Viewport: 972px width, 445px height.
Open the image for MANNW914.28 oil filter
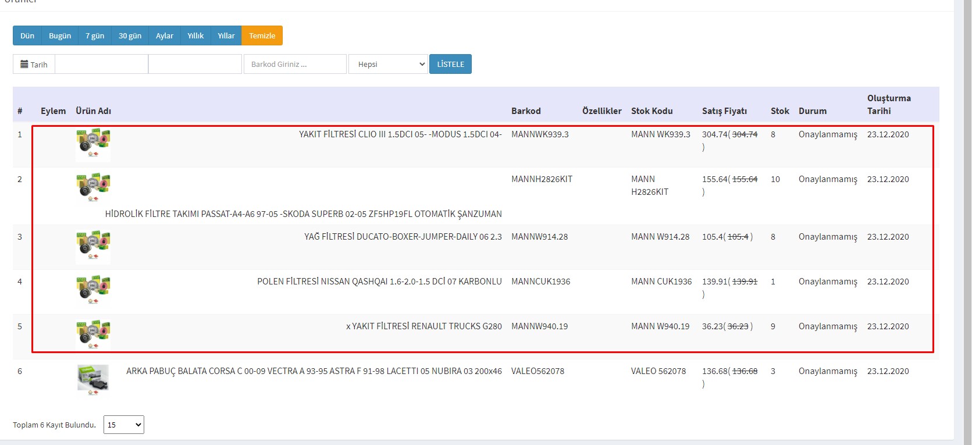[x=93, y=247]
